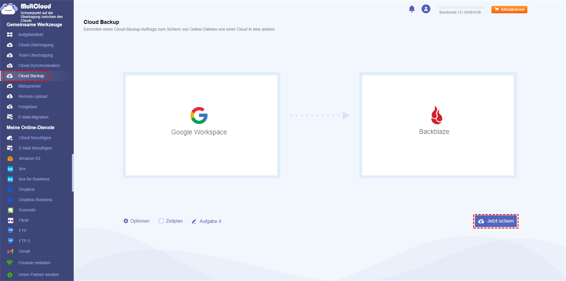The width and height of the screenshot is (566, 281).
Task: Click the Amazon S3 service icon
Action: click(10, 158)
